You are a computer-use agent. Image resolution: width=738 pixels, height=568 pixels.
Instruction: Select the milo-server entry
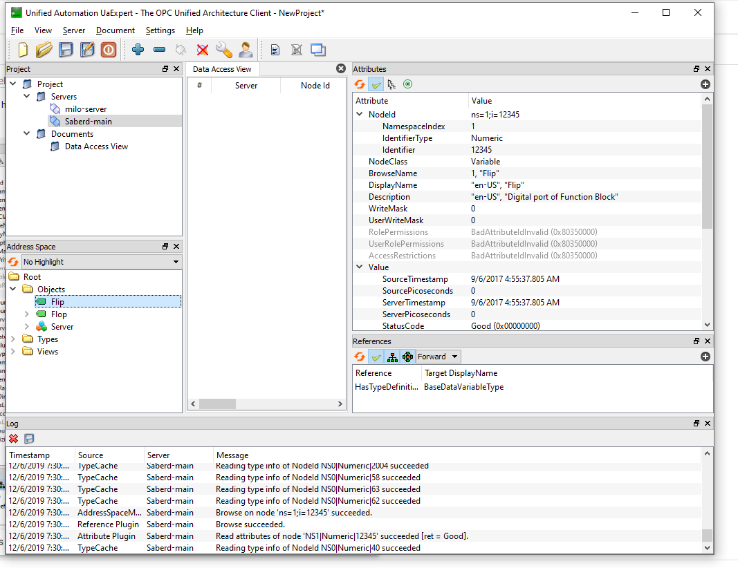pos(86,109)
